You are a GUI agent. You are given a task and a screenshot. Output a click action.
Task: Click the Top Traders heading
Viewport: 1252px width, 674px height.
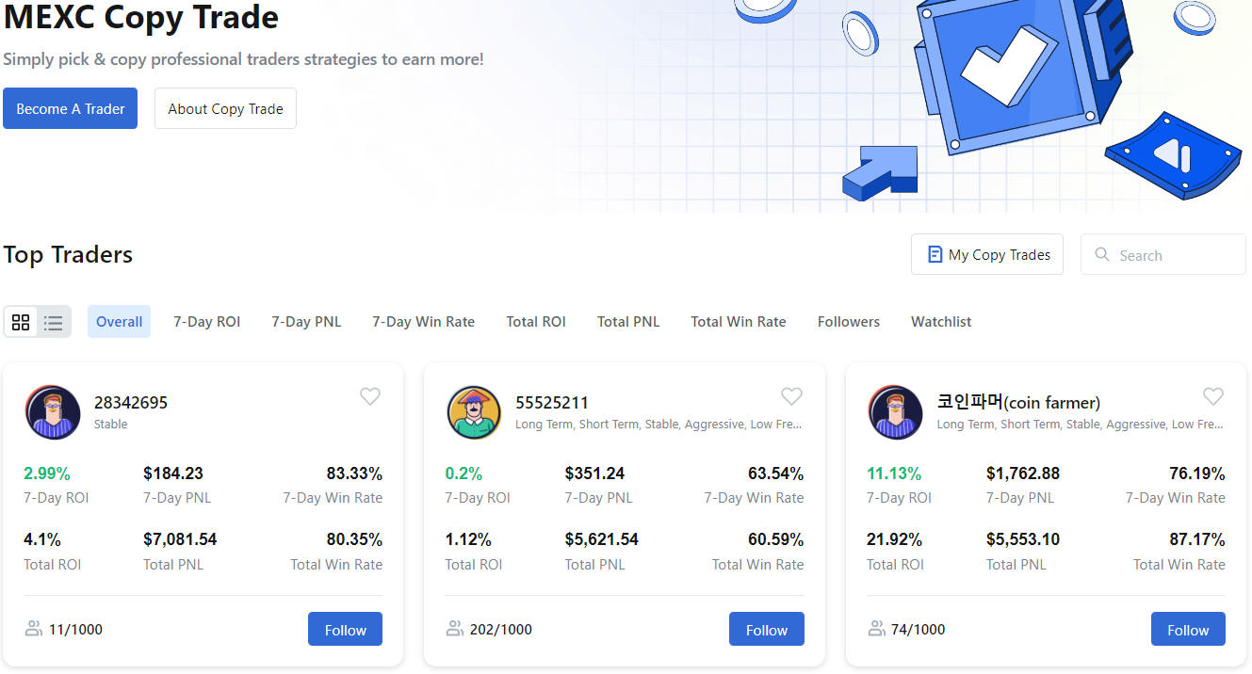(68, 254)
